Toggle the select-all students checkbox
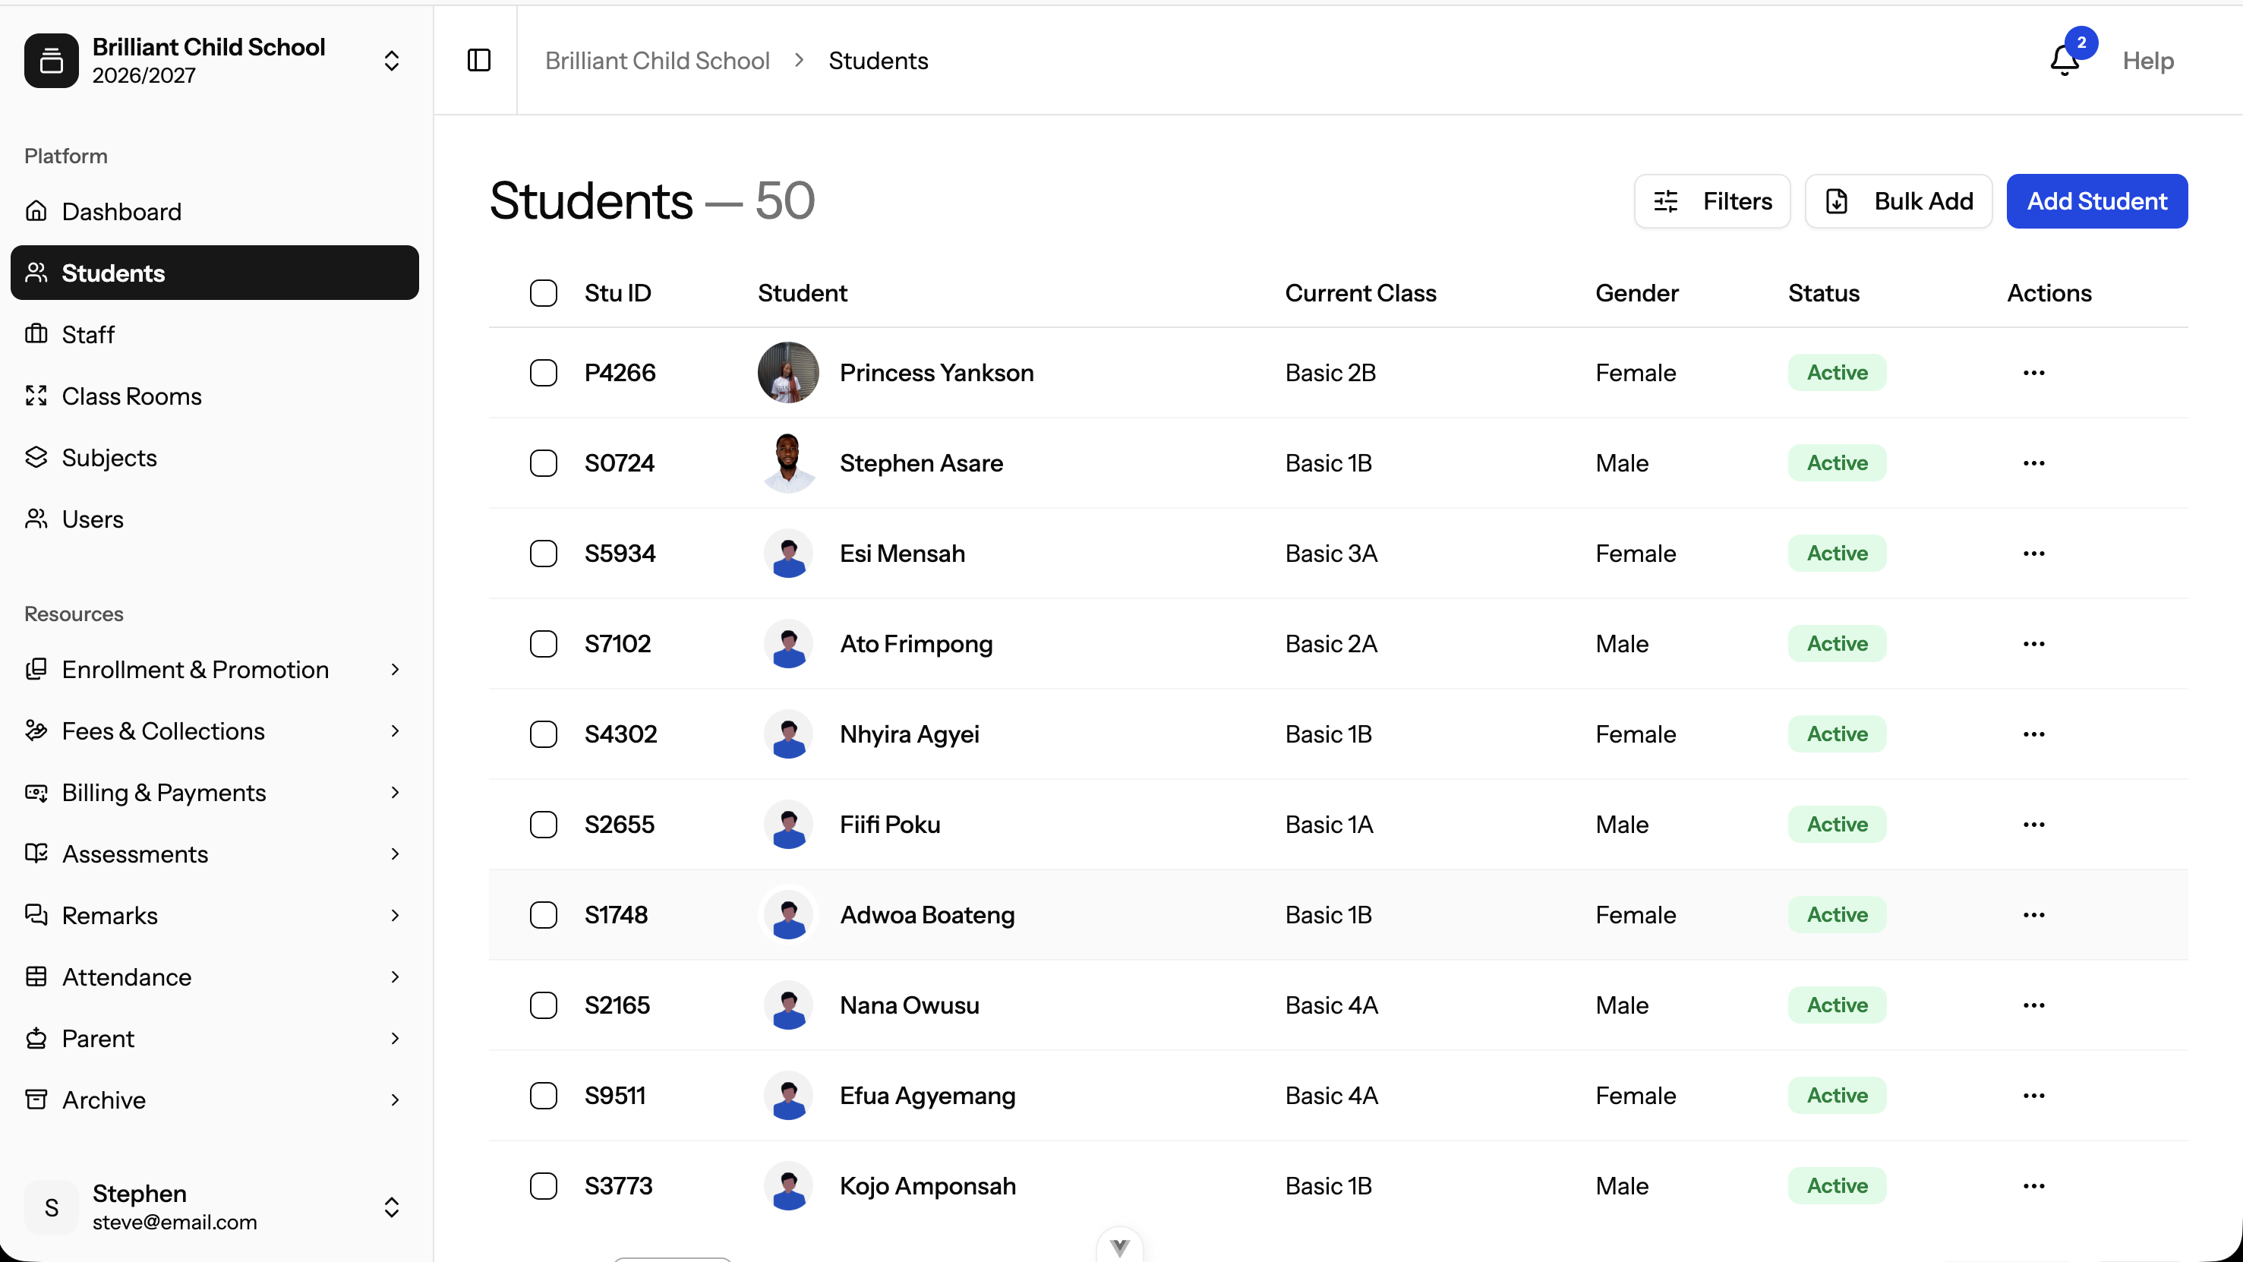The image size is (2243, 1262). click(544, 294)
